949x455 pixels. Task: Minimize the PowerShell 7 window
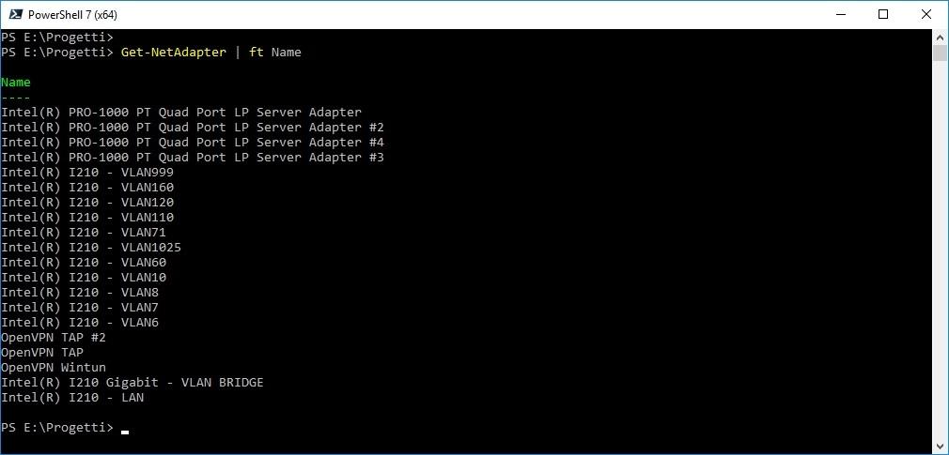(x=841, y=14)
